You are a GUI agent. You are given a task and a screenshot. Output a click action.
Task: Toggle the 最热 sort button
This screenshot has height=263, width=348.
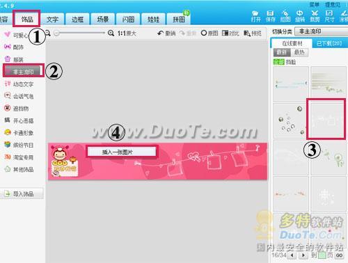click(299, 52)
